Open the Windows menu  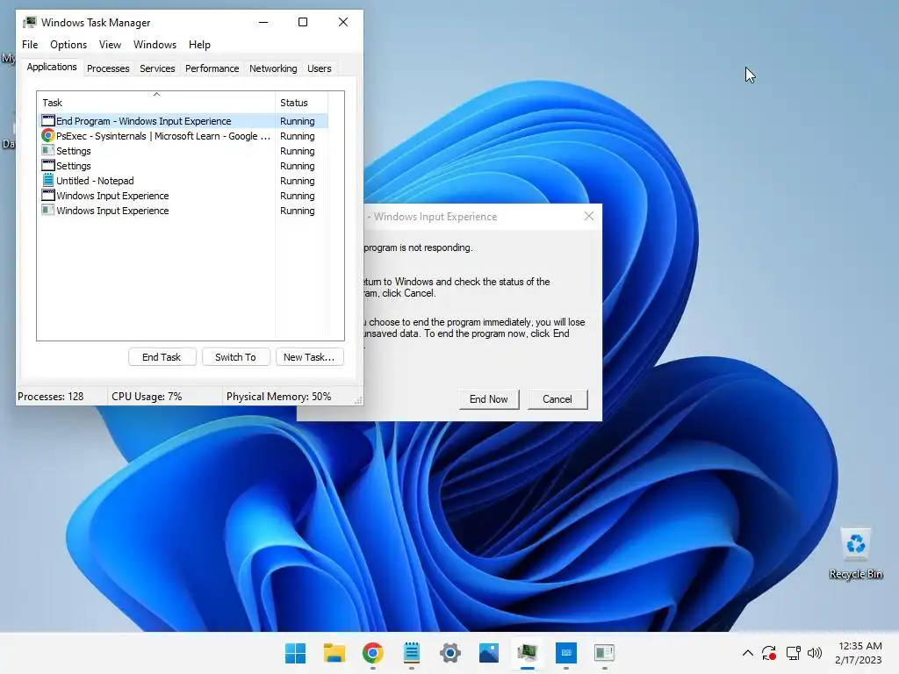click(x=155, y=45)
